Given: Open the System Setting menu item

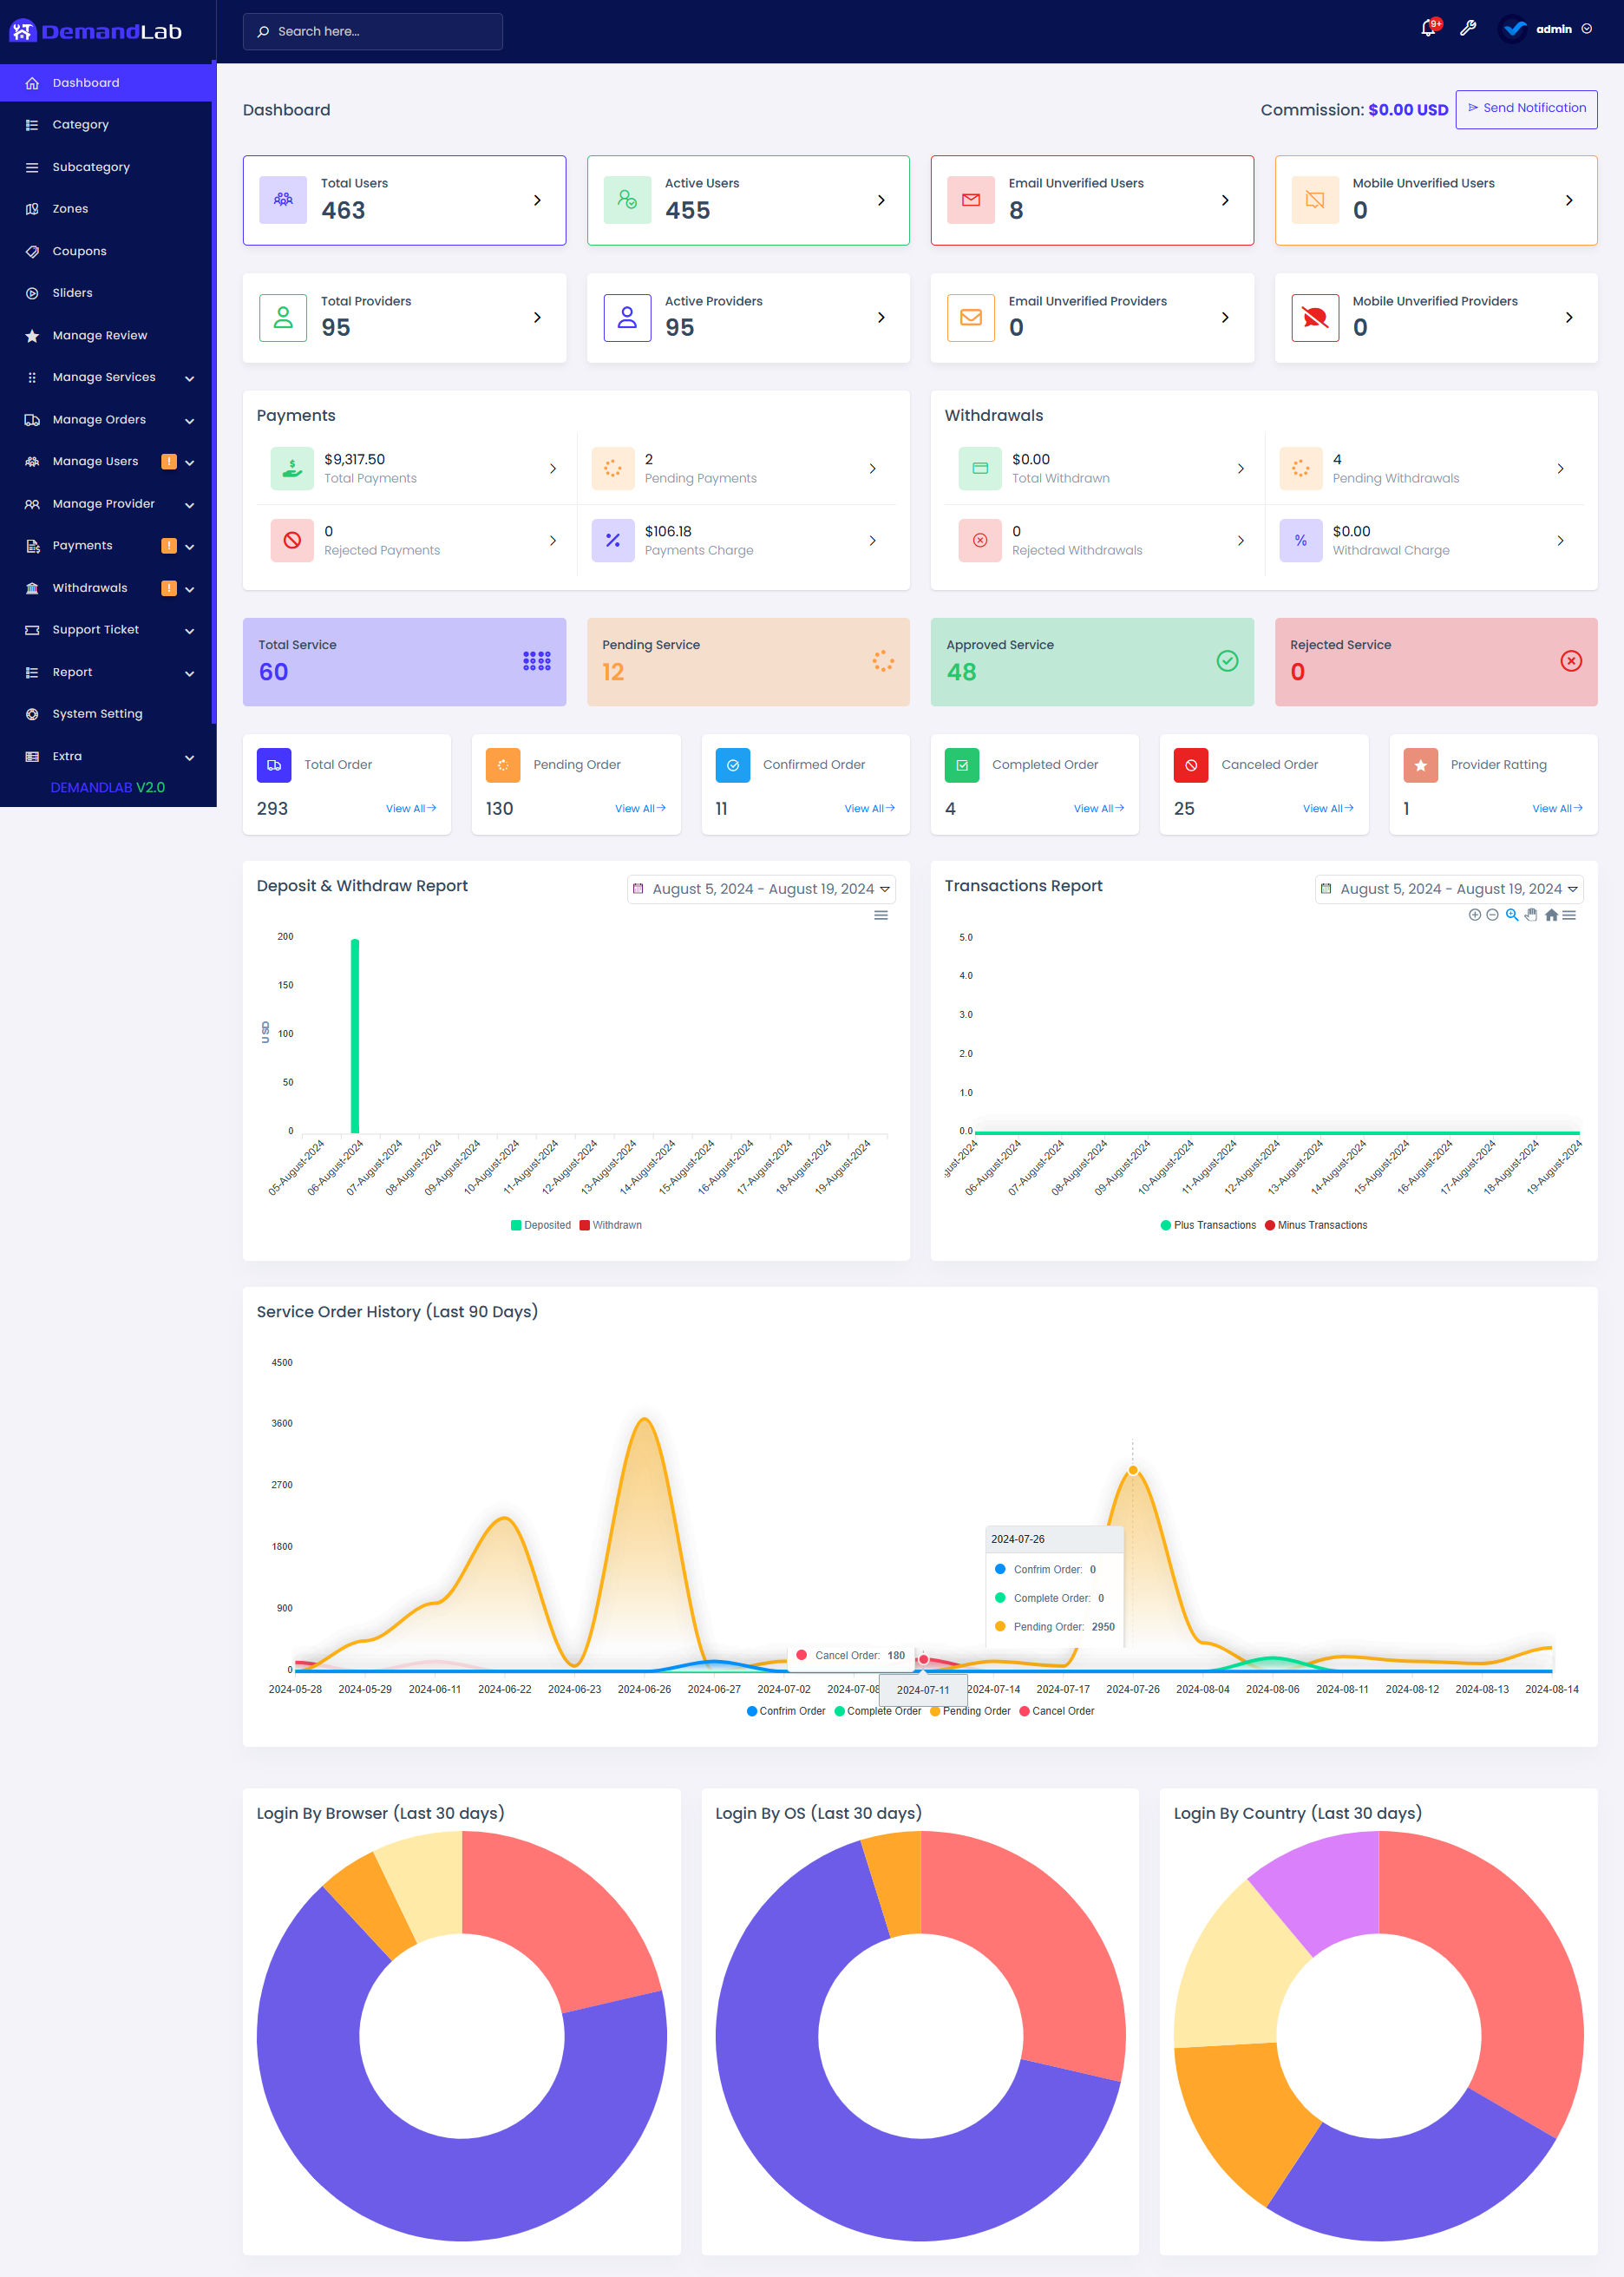Looking at the screenshot, I should point(96,713).
